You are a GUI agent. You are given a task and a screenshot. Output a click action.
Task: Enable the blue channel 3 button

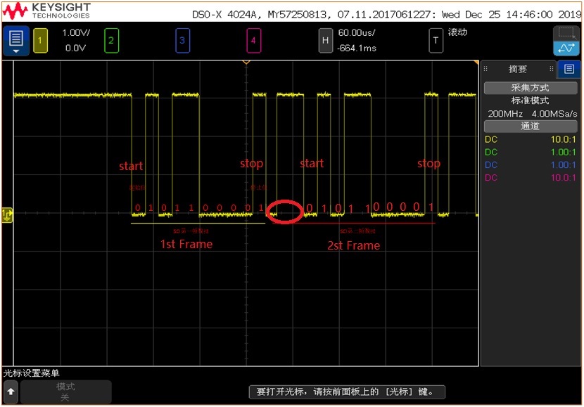(x=182, y=41)
